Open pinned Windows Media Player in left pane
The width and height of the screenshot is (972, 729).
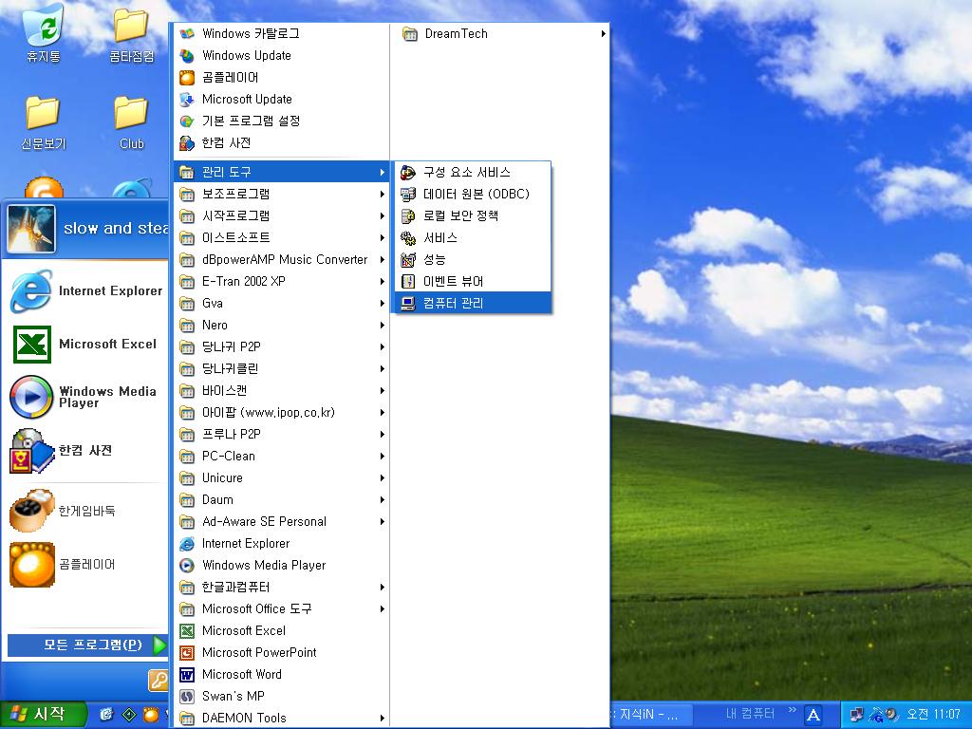[86, 397]
